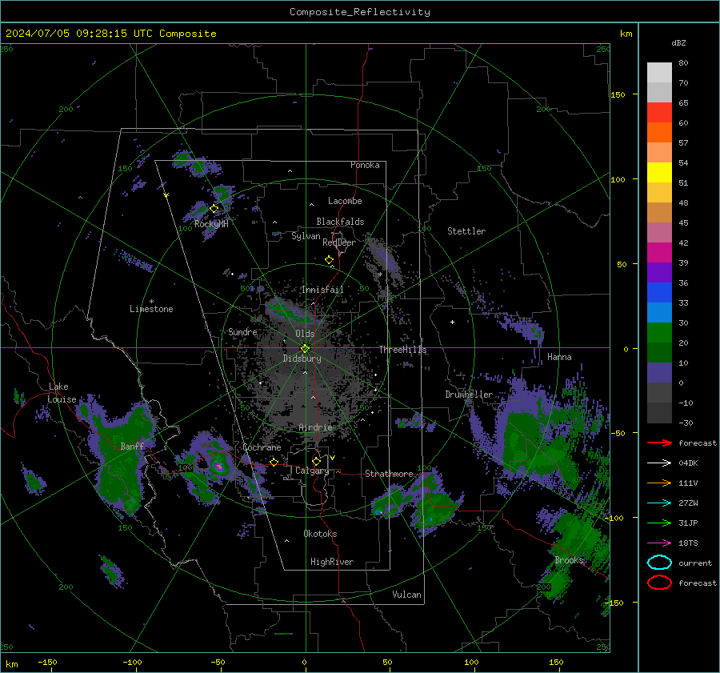The image size is (720, 673).
Task: Click the large green echo over Banff
Action: [x=122, y=459]
